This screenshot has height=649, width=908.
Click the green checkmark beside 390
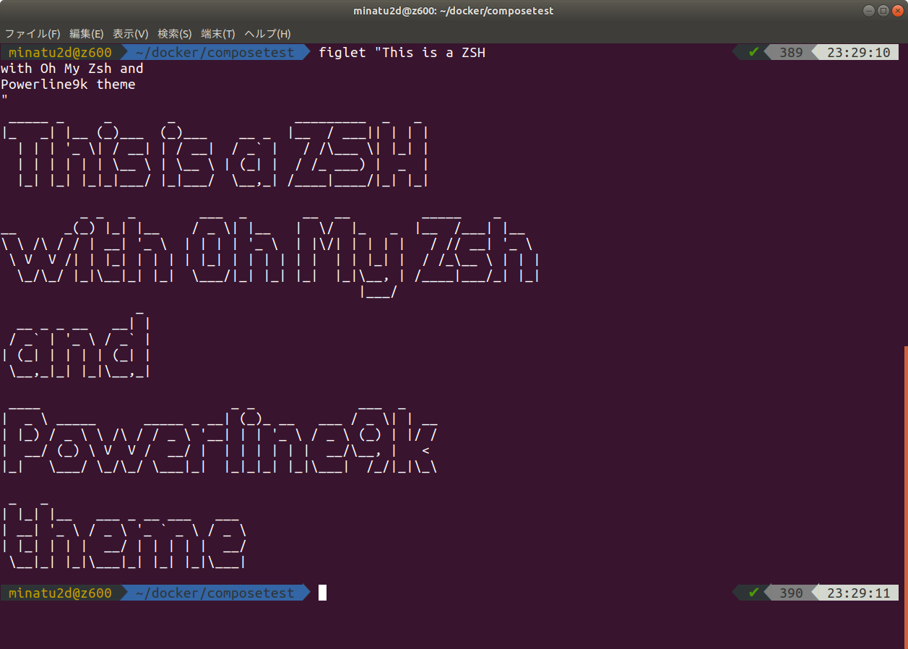point(753,593)
